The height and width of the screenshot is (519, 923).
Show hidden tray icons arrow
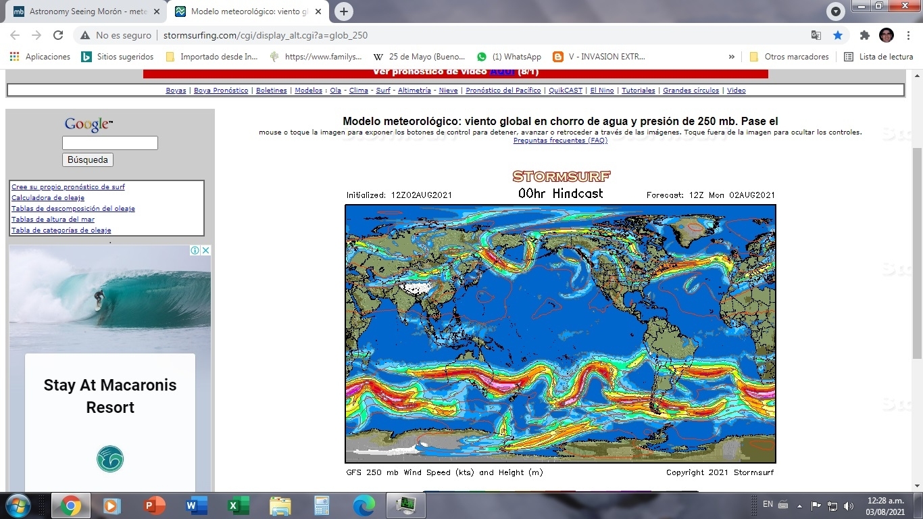point(799,505)
